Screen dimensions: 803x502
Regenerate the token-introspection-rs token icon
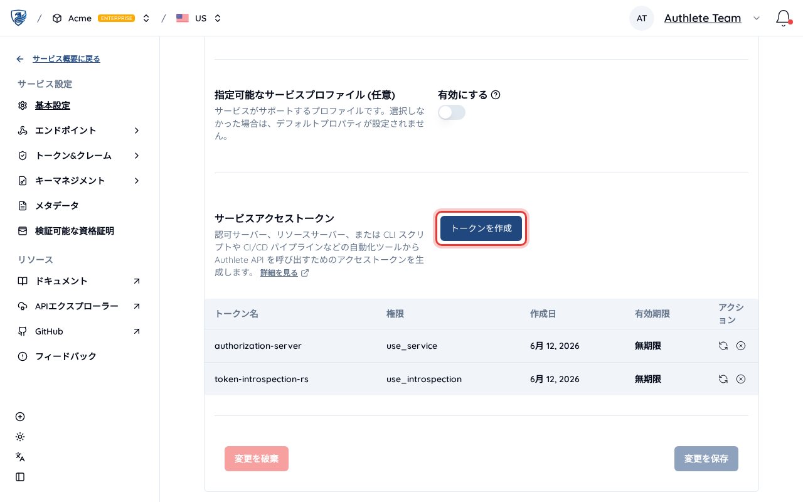723,379
